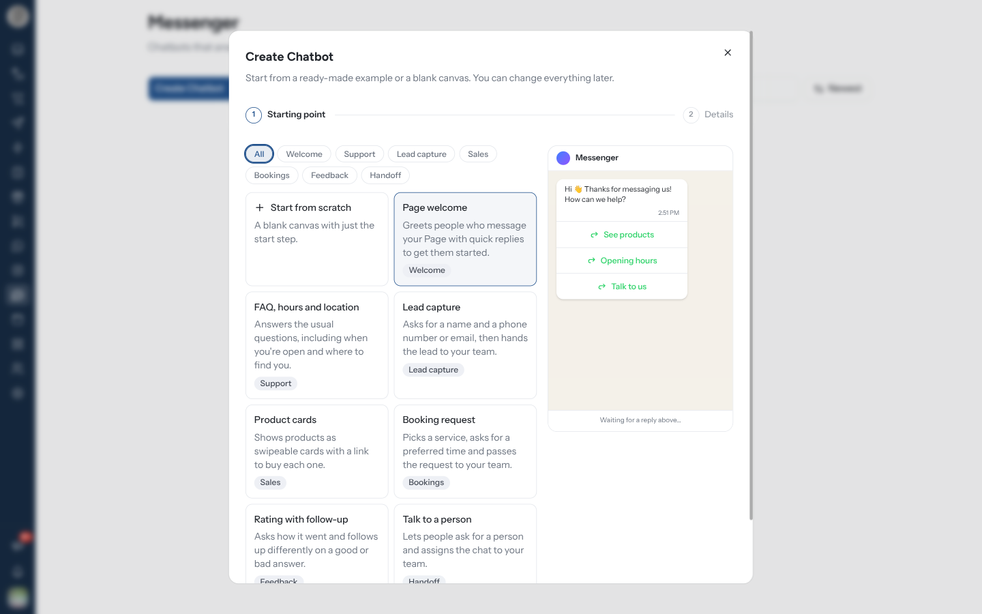Screen dimensions: 982x614
Task: Select the Page welcome template card
Action: pyautogui.click(x=465, y=239)
